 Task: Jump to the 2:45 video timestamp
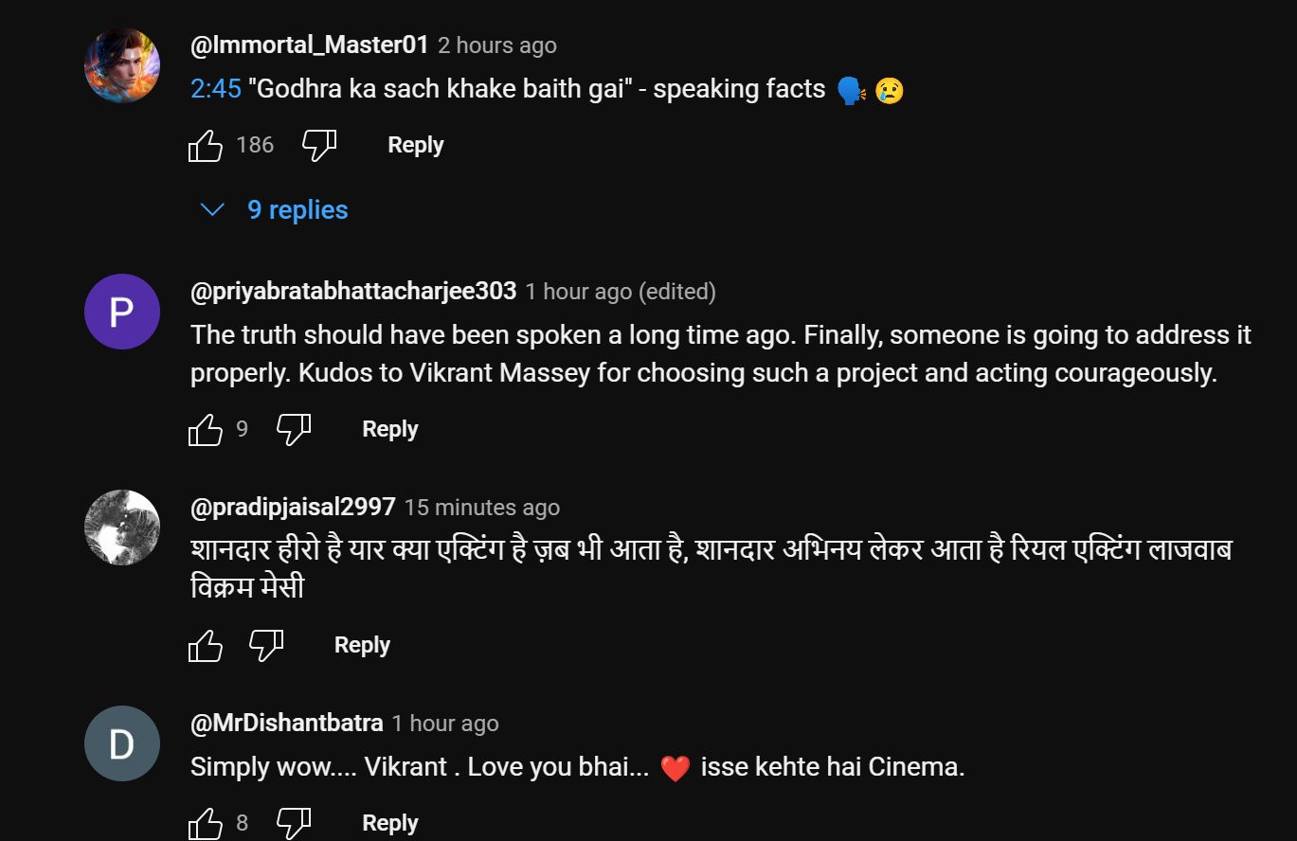click(216, 89)
